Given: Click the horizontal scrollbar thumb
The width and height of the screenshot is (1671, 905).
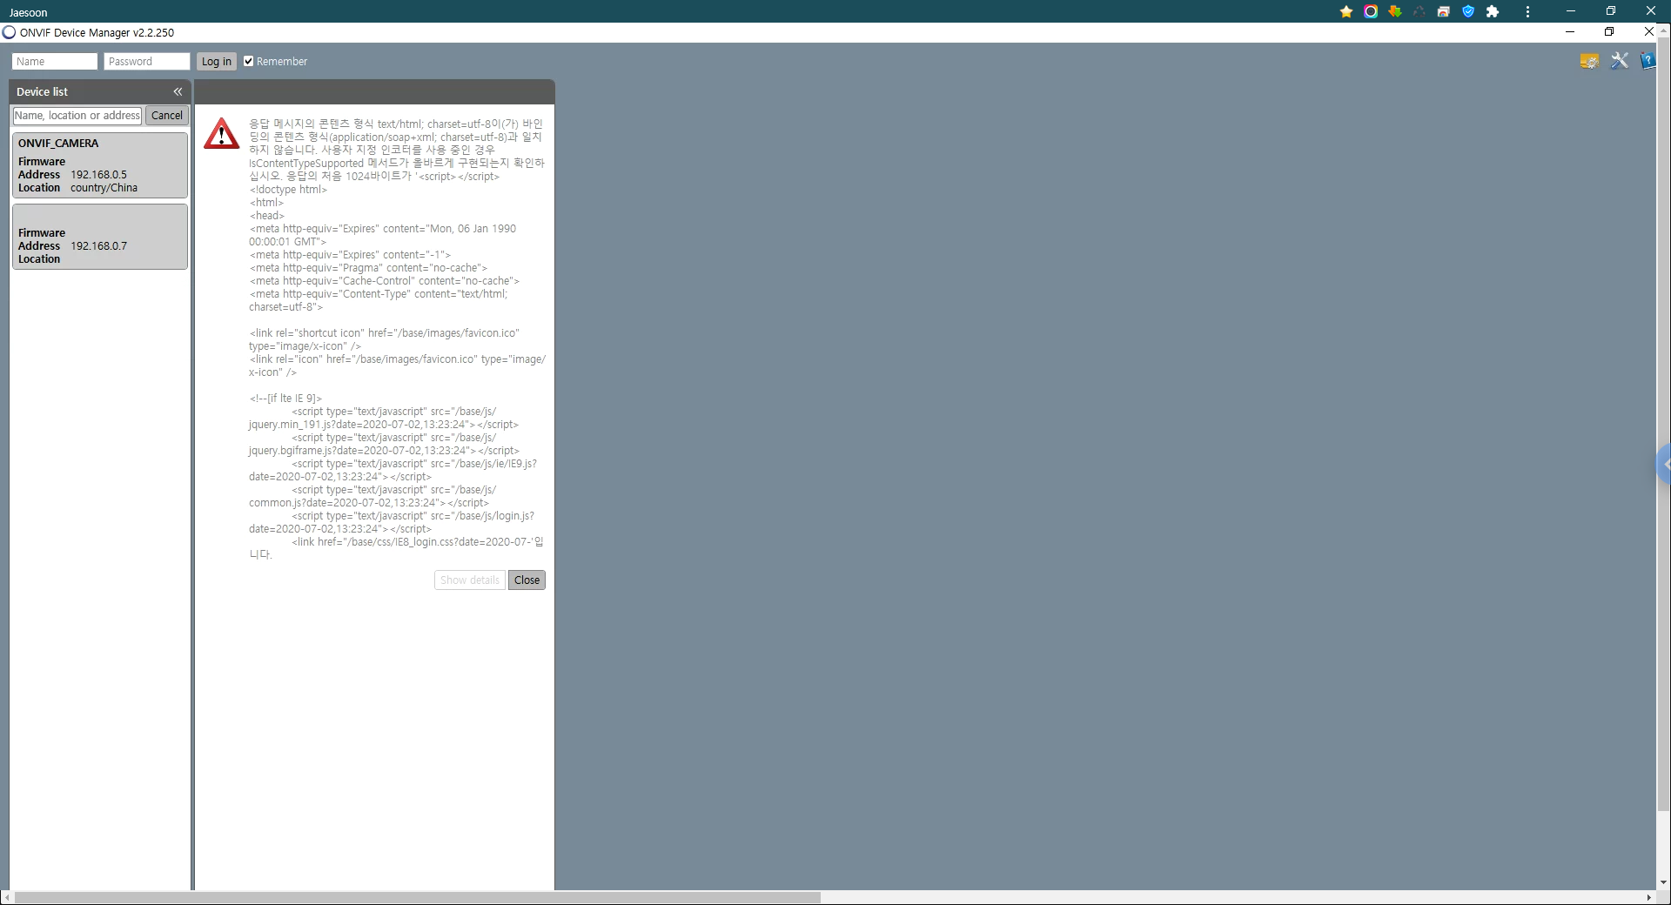Looking at the screenshot, I should (x=418, y=897).
